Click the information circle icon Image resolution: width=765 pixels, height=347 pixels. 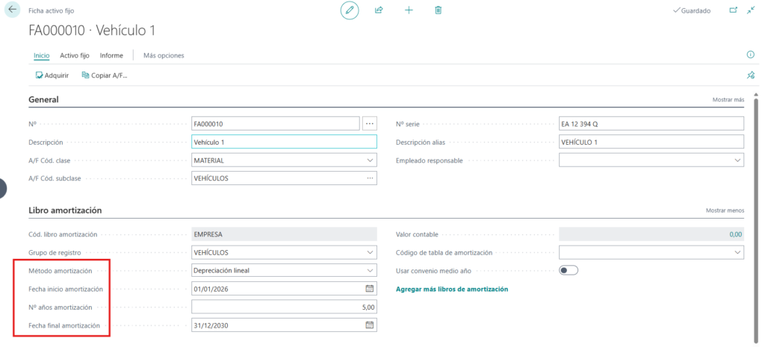(x=750, y=55)
